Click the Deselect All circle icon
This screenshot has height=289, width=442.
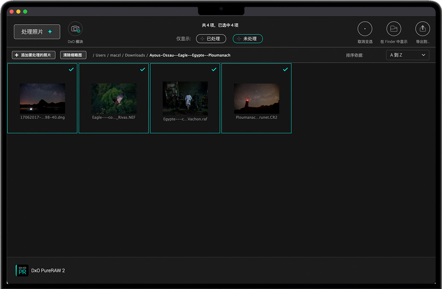point(365,29)
